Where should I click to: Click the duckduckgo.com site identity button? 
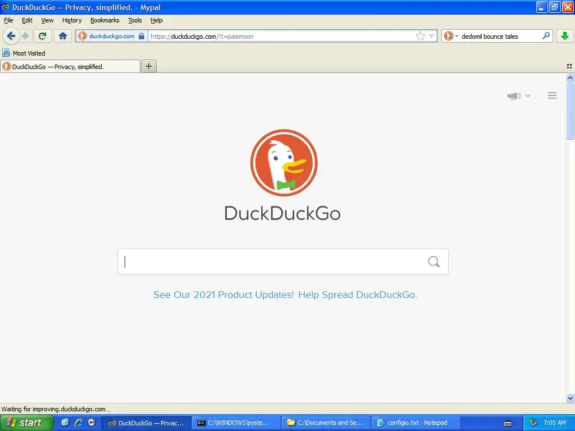[x=112, y=36]
